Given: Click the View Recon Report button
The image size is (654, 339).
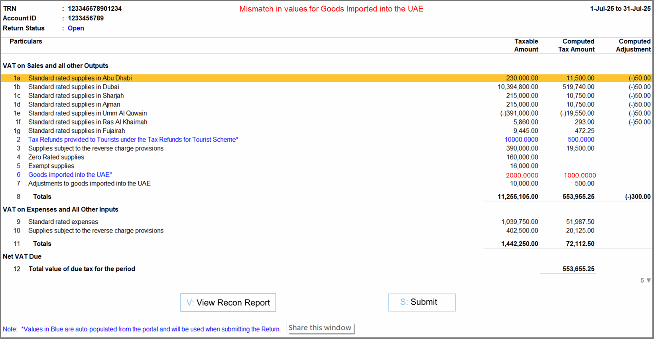Looking at the screenshot, I should 228,303.
